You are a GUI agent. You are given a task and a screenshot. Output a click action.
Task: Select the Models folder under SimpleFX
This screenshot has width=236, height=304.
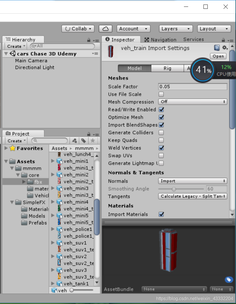[x=33, y=216]
